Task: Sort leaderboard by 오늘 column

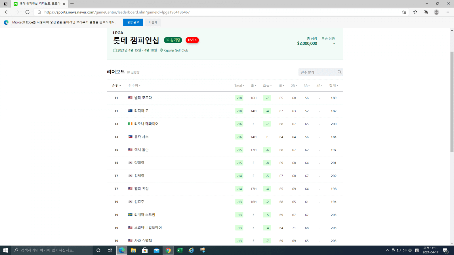Action: (x=267, y=86)
